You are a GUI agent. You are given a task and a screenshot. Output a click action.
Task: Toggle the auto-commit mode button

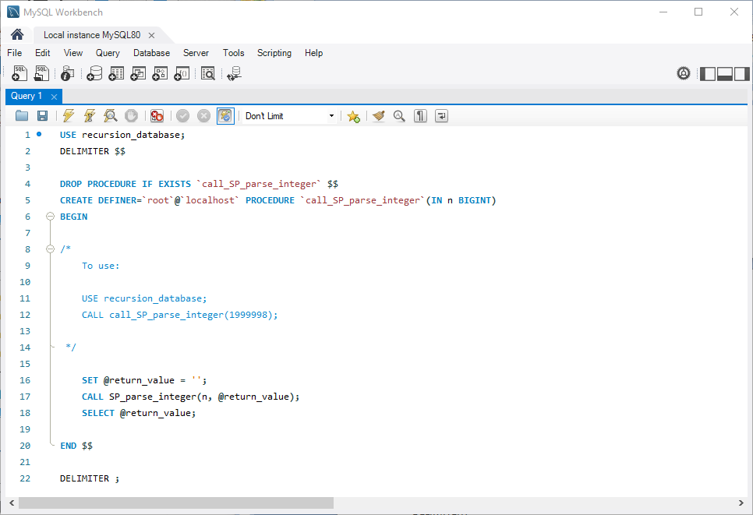click(225, 116)
